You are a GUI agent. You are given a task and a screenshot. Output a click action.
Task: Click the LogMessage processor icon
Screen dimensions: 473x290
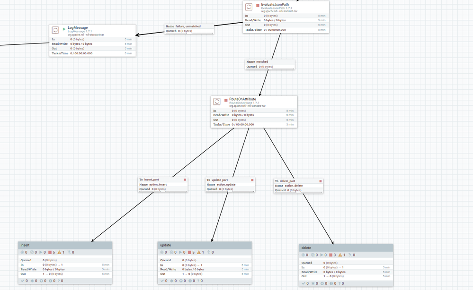tap(55, 30)
